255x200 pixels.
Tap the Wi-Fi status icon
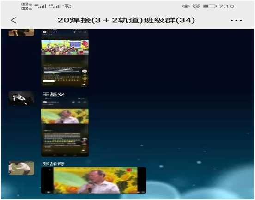(67, 6)
